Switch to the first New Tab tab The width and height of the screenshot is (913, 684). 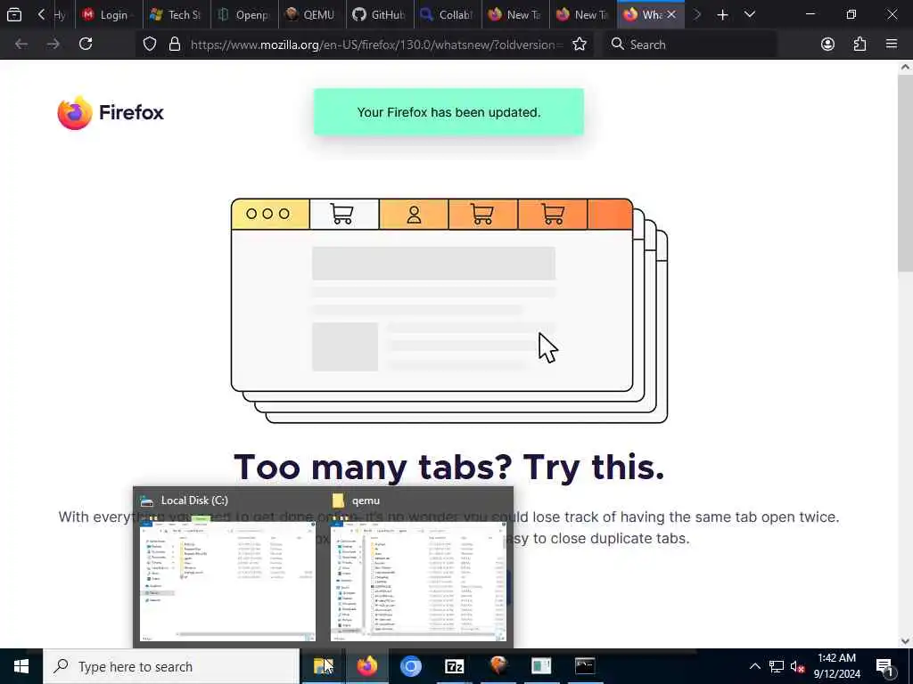[x=514, y=14]
